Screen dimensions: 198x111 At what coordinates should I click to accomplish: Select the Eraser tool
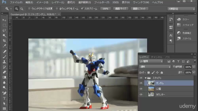coord(4,72)
